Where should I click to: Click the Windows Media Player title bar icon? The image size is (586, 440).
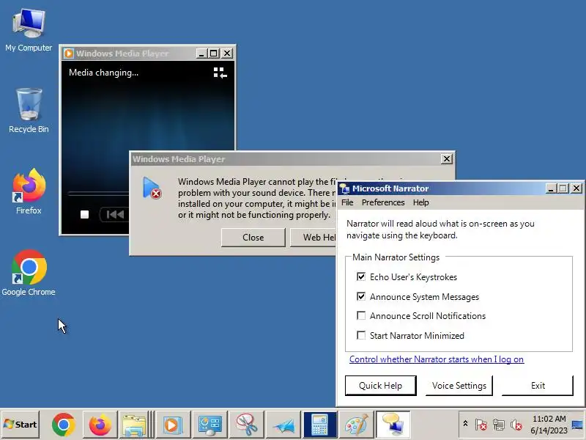69,54
